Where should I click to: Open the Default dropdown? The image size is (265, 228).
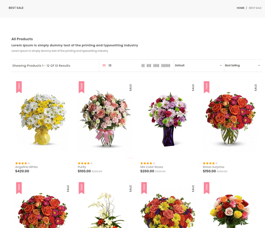(x=198, y=65)
